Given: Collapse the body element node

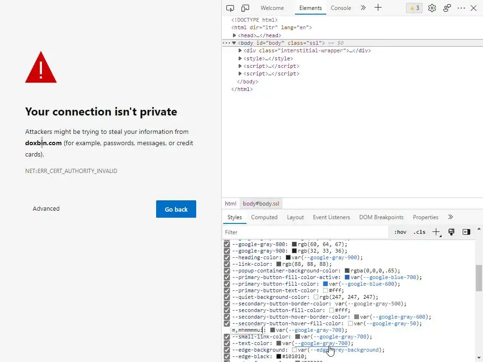Looking at the screenshot, I should click(x=234, y=43).
